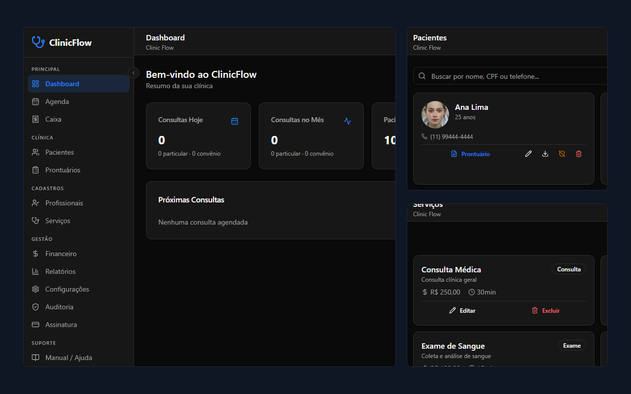Click the Ana Lima patient name

click(472, 107)
